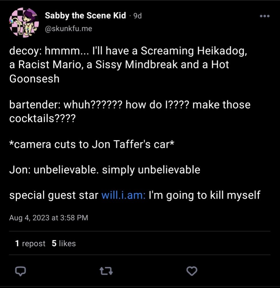View the 5 likes list
The image size is (280, 288).
click(x=63, y=243)
